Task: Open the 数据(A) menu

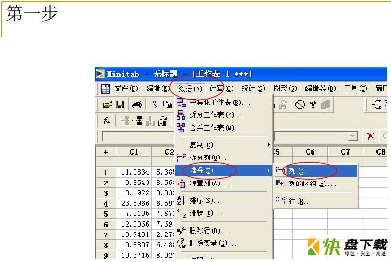Action: [190, 89]
